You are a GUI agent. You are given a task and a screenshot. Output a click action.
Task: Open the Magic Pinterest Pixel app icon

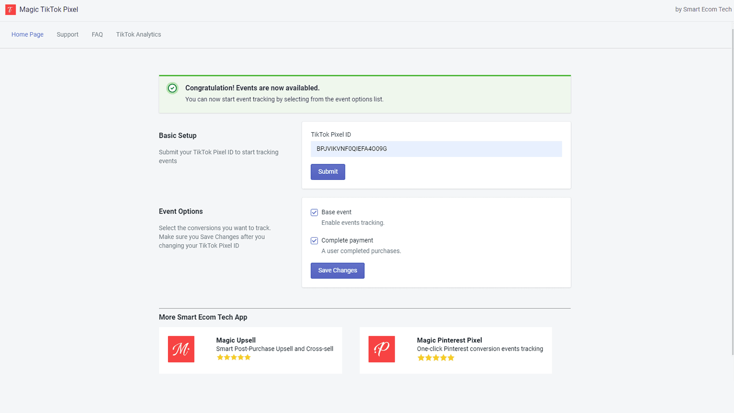tap(382, 349)
